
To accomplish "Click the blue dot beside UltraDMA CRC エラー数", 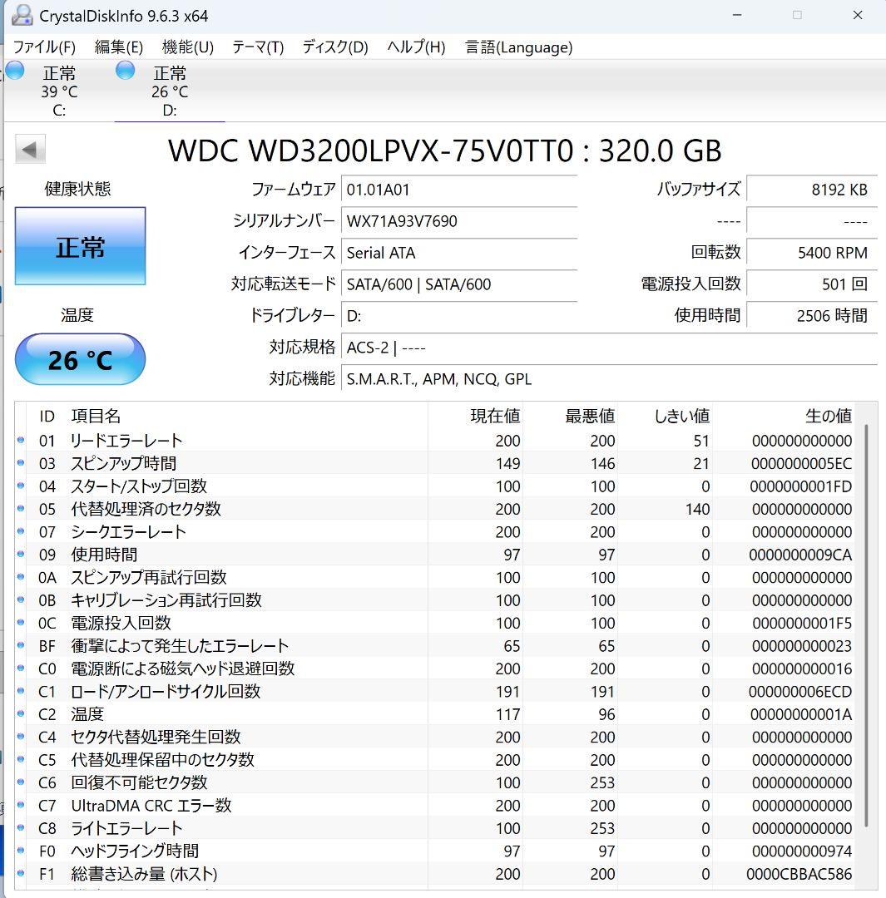I will pos(19,806).
